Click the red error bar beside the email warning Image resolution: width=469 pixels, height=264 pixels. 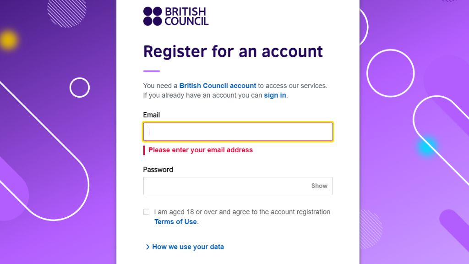[x=144, y=150]
